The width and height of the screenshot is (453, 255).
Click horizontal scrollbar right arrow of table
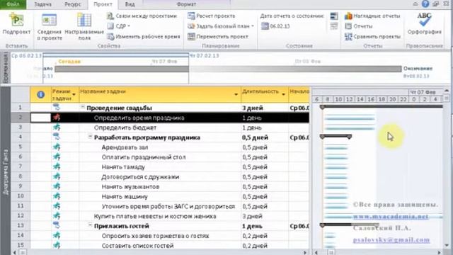(305, 252)
